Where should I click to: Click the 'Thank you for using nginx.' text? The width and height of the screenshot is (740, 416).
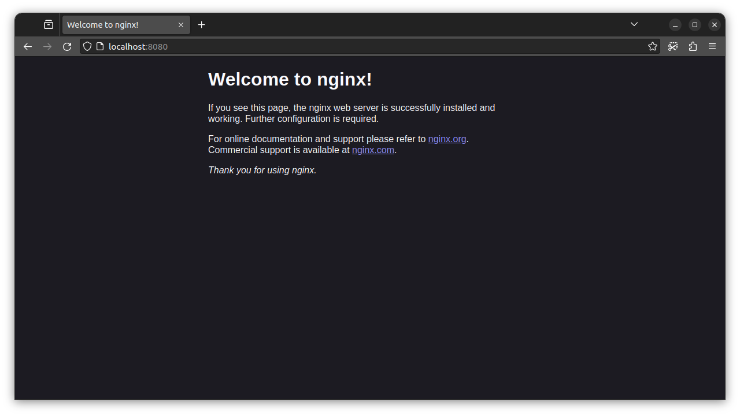pyautogui.click(x=262, y=170)
